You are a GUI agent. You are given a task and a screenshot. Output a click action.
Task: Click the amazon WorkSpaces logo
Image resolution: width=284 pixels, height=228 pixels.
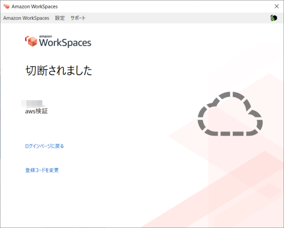coord(58,41)
